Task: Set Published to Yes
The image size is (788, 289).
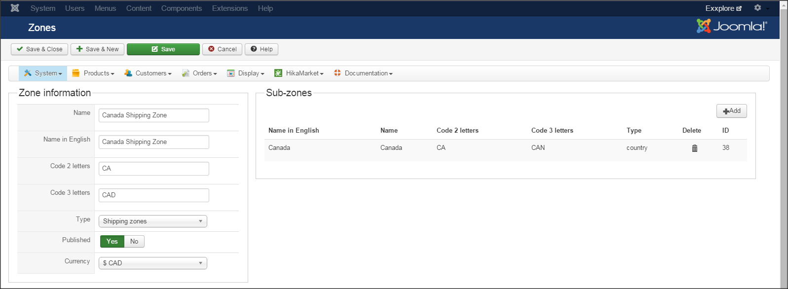Action: click(112, 241)
